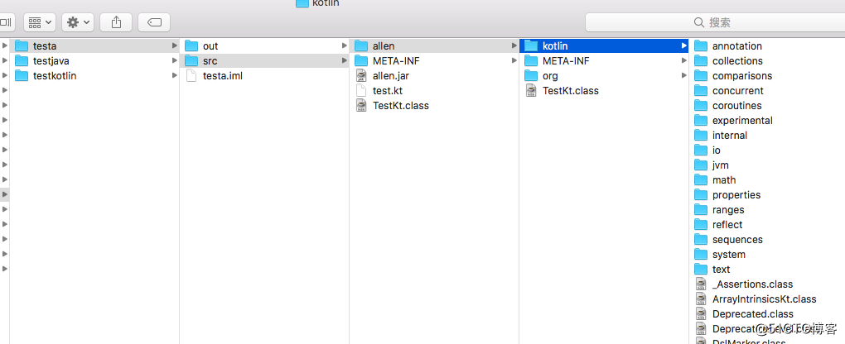
Task: Select the reflect folder name
Action: pyautogui.click(x=727, y=224)
